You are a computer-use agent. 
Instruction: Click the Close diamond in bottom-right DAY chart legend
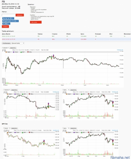point(74,132)
